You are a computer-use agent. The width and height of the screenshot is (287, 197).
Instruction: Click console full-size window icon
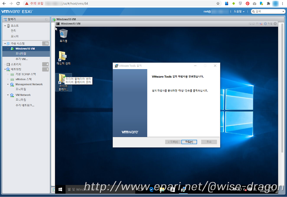(257, 24)
